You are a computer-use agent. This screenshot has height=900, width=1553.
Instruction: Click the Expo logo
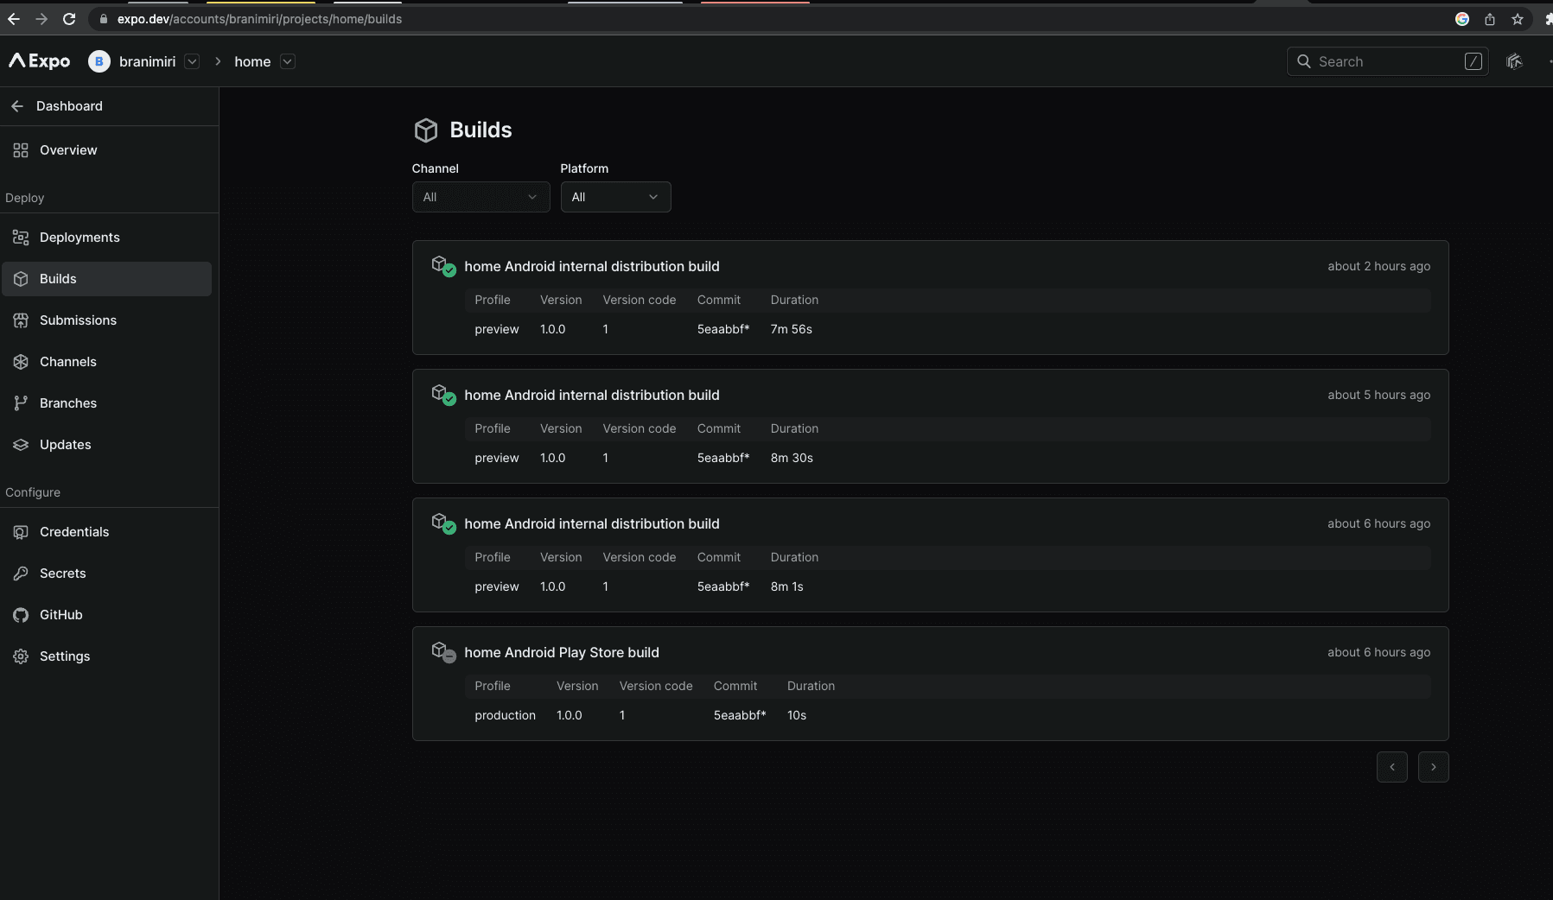(40, 61)
